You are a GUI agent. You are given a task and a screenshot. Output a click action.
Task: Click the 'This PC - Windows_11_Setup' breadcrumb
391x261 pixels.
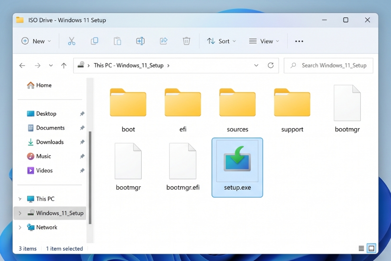click(129, 65)
